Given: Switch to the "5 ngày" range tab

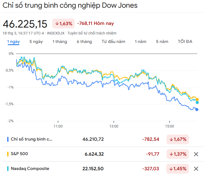Looking at the screenshot, I should point(36,42).
